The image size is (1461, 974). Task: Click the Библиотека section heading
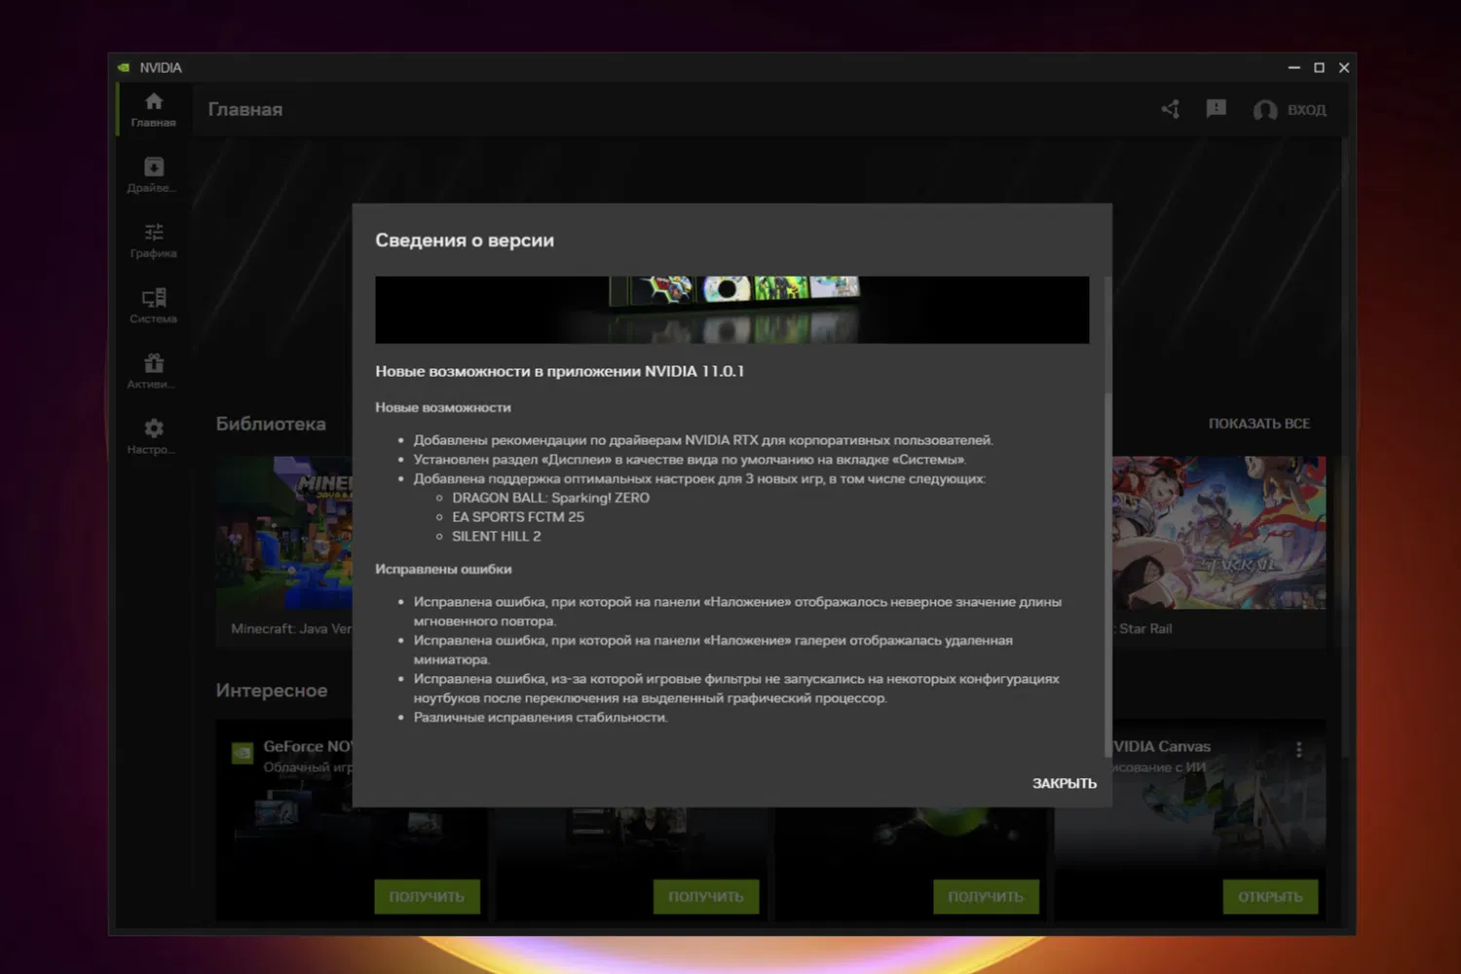point(271,424)
